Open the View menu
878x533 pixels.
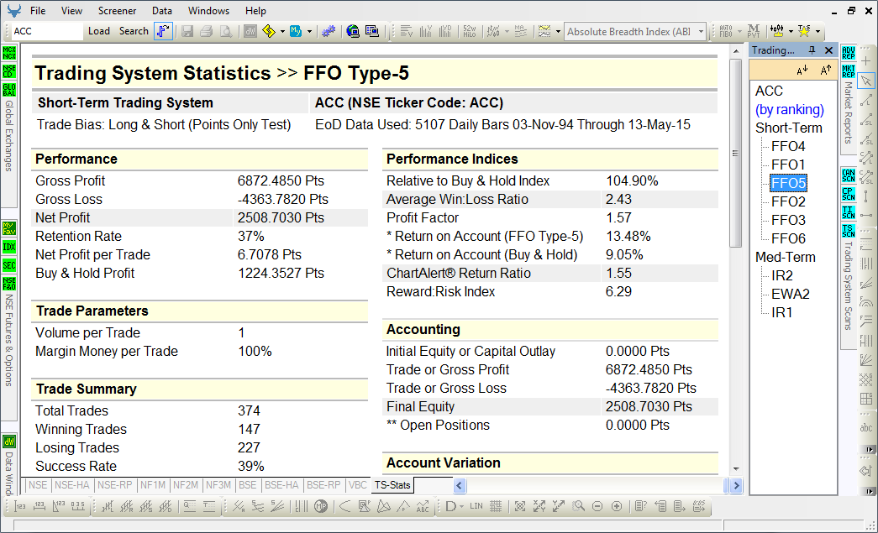[71, 11]
